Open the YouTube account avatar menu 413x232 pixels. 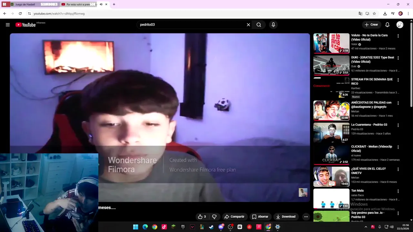[x=400, y=25]
